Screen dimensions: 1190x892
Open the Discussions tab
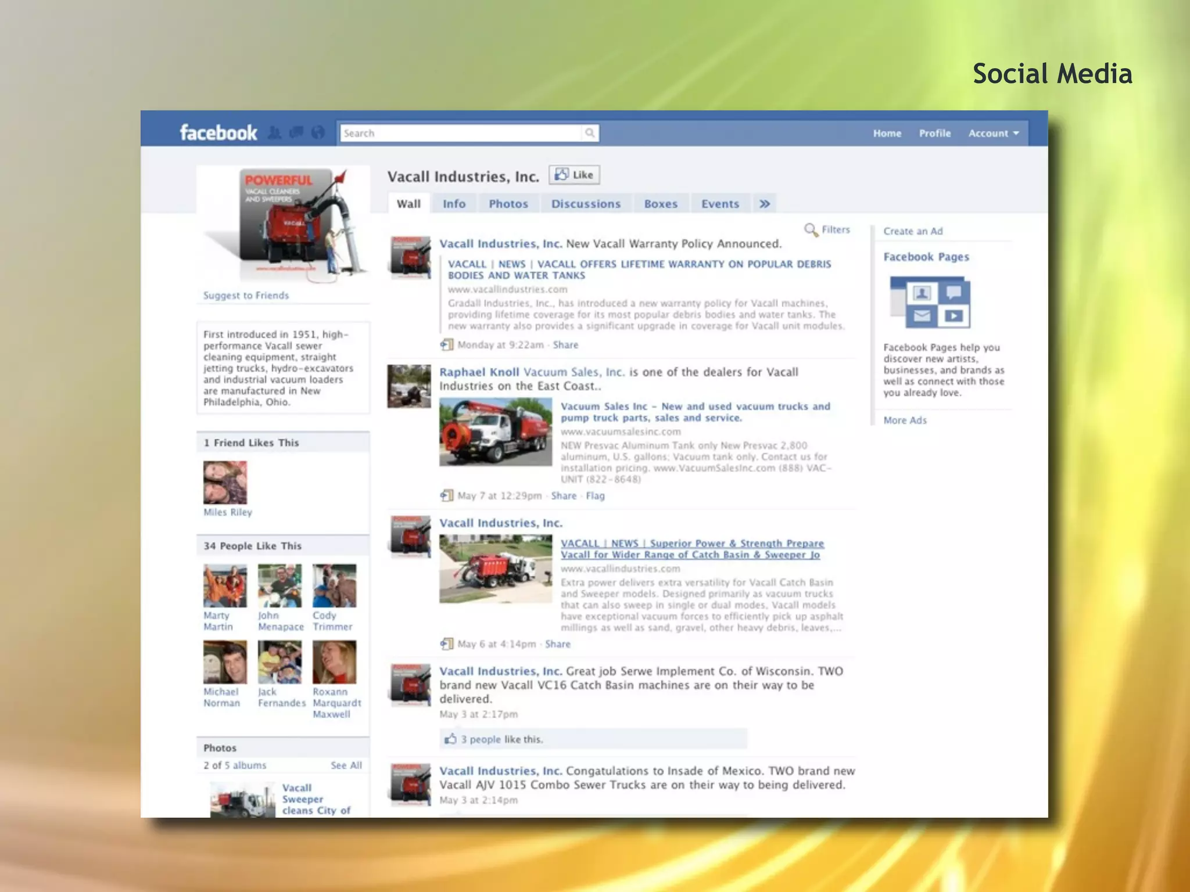point(586,204)
